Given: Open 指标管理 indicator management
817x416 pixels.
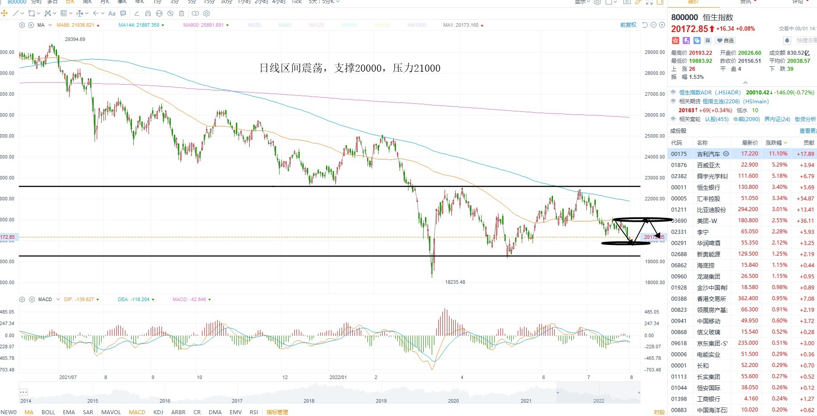Looking at the screenshot, I should [277, 412].
